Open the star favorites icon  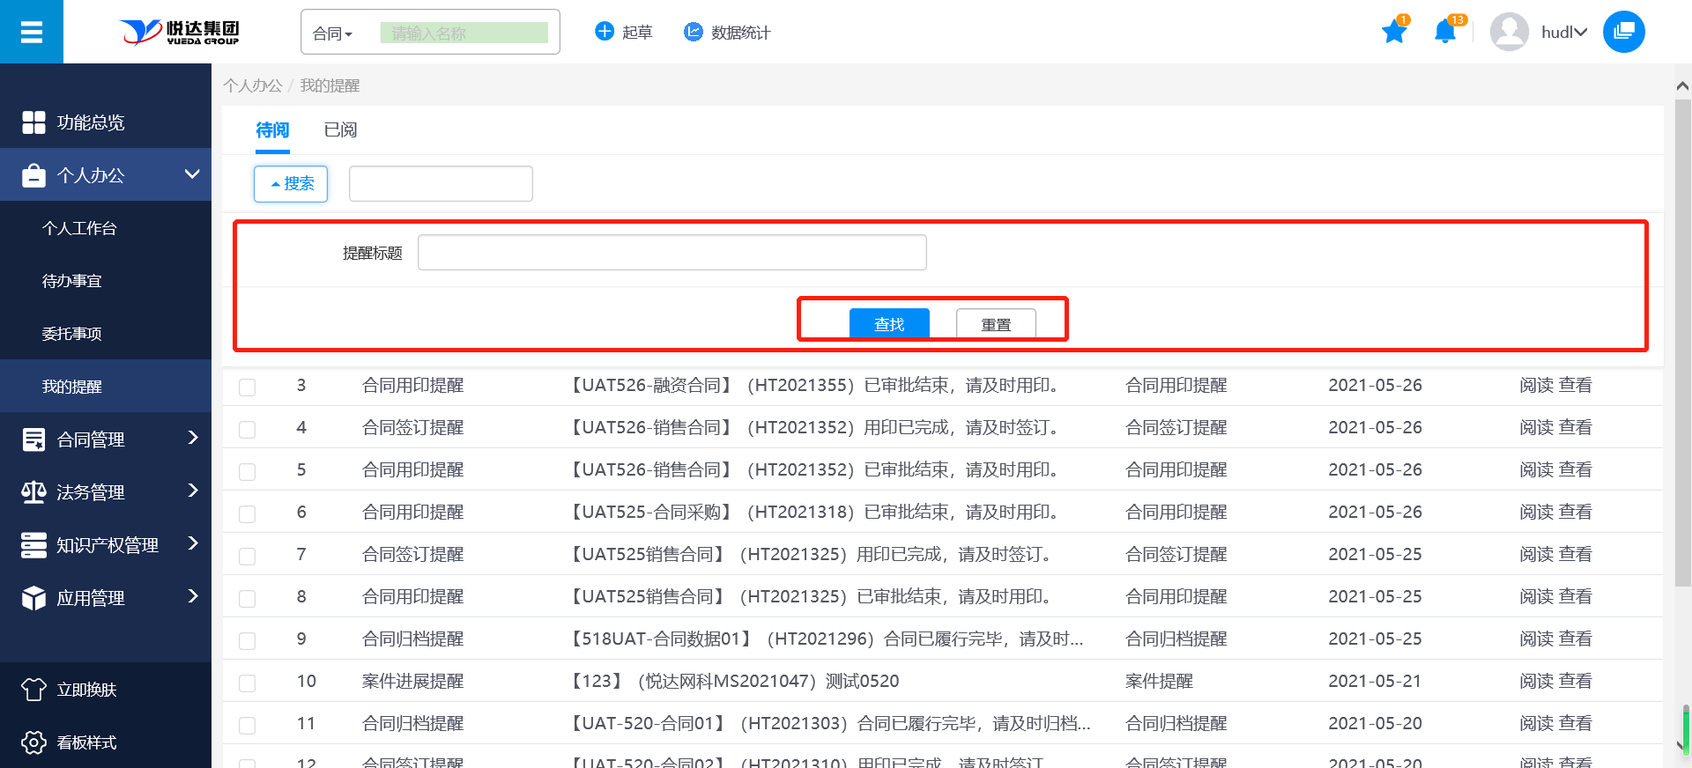(x=1393, y=33)
